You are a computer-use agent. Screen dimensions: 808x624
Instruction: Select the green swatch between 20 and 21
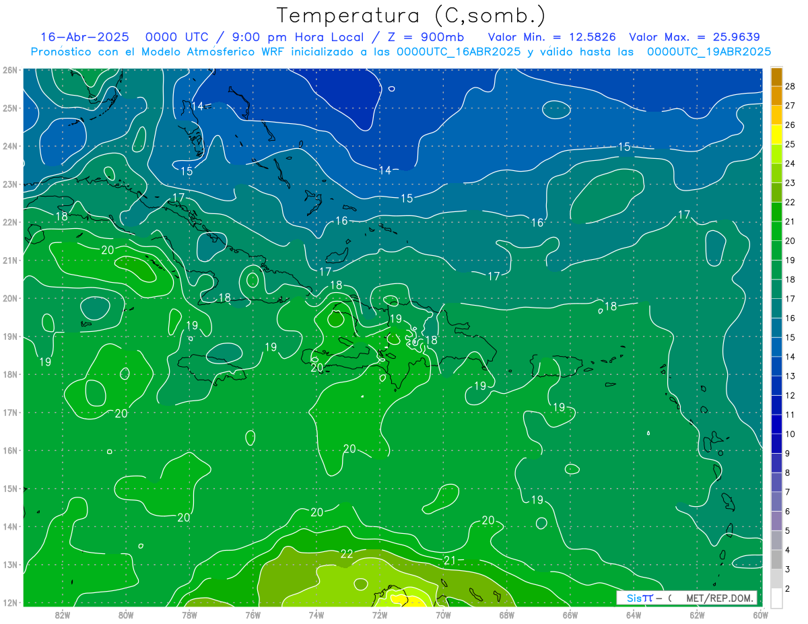point(776,231)
